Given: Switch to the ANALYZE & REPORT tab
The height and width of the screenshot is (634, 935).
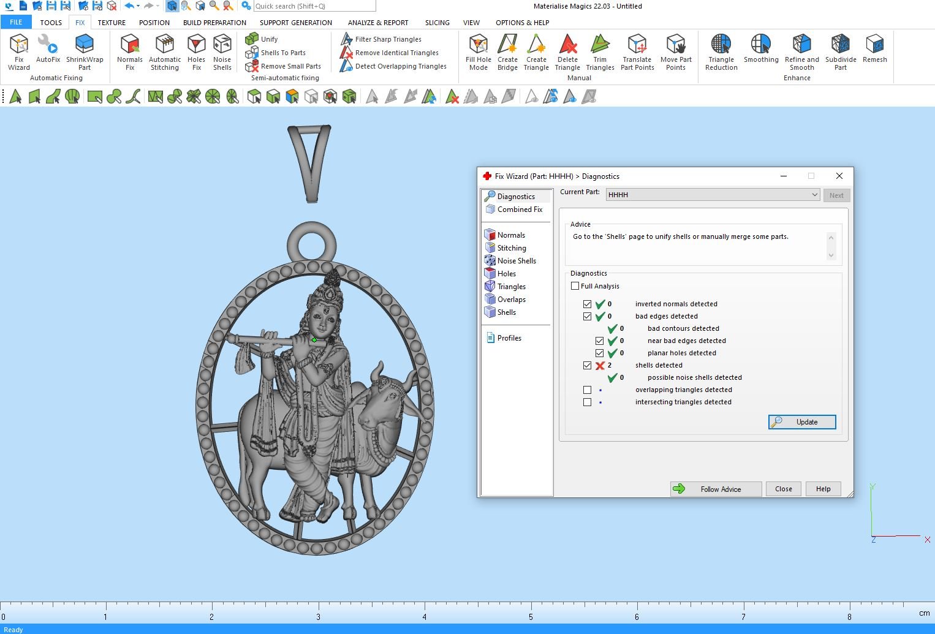Looking at the screenshot, I should pyautogui.click(x=378, y=23).
